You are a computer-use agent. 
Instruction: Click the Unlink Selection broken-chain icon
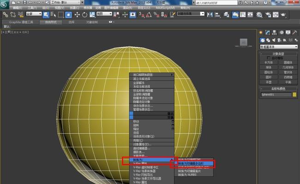tap(13, 15)
